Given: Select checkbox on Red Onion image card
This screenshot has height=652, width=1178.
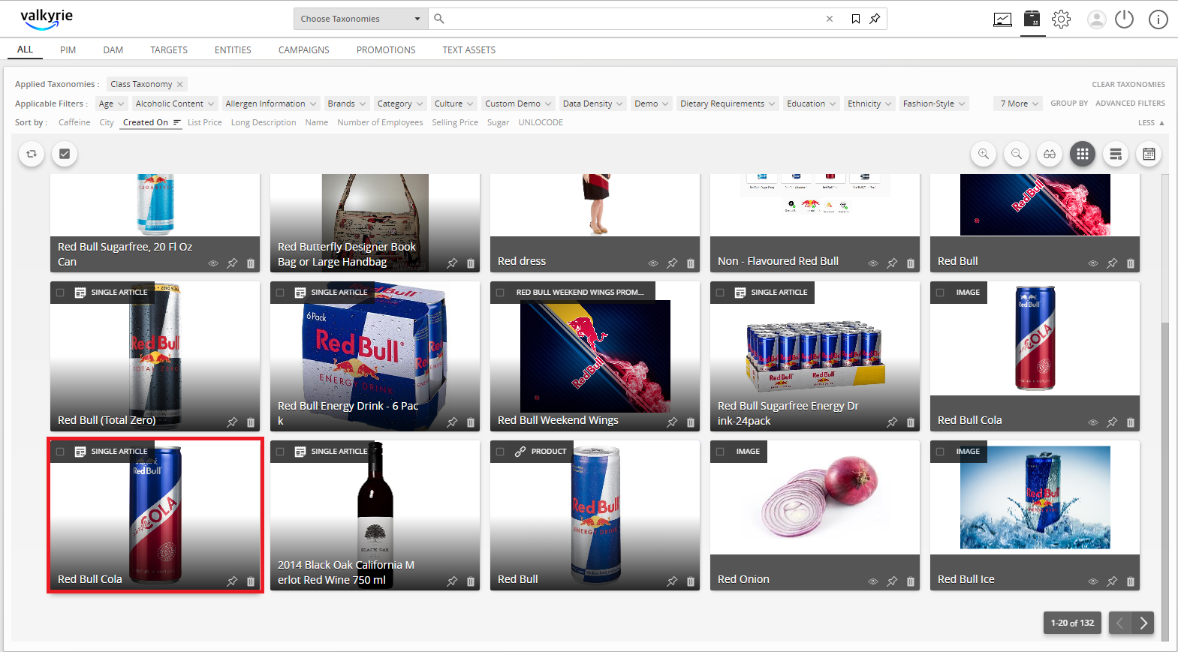Looking at the screenshot, I should click(x=720, y=452).
